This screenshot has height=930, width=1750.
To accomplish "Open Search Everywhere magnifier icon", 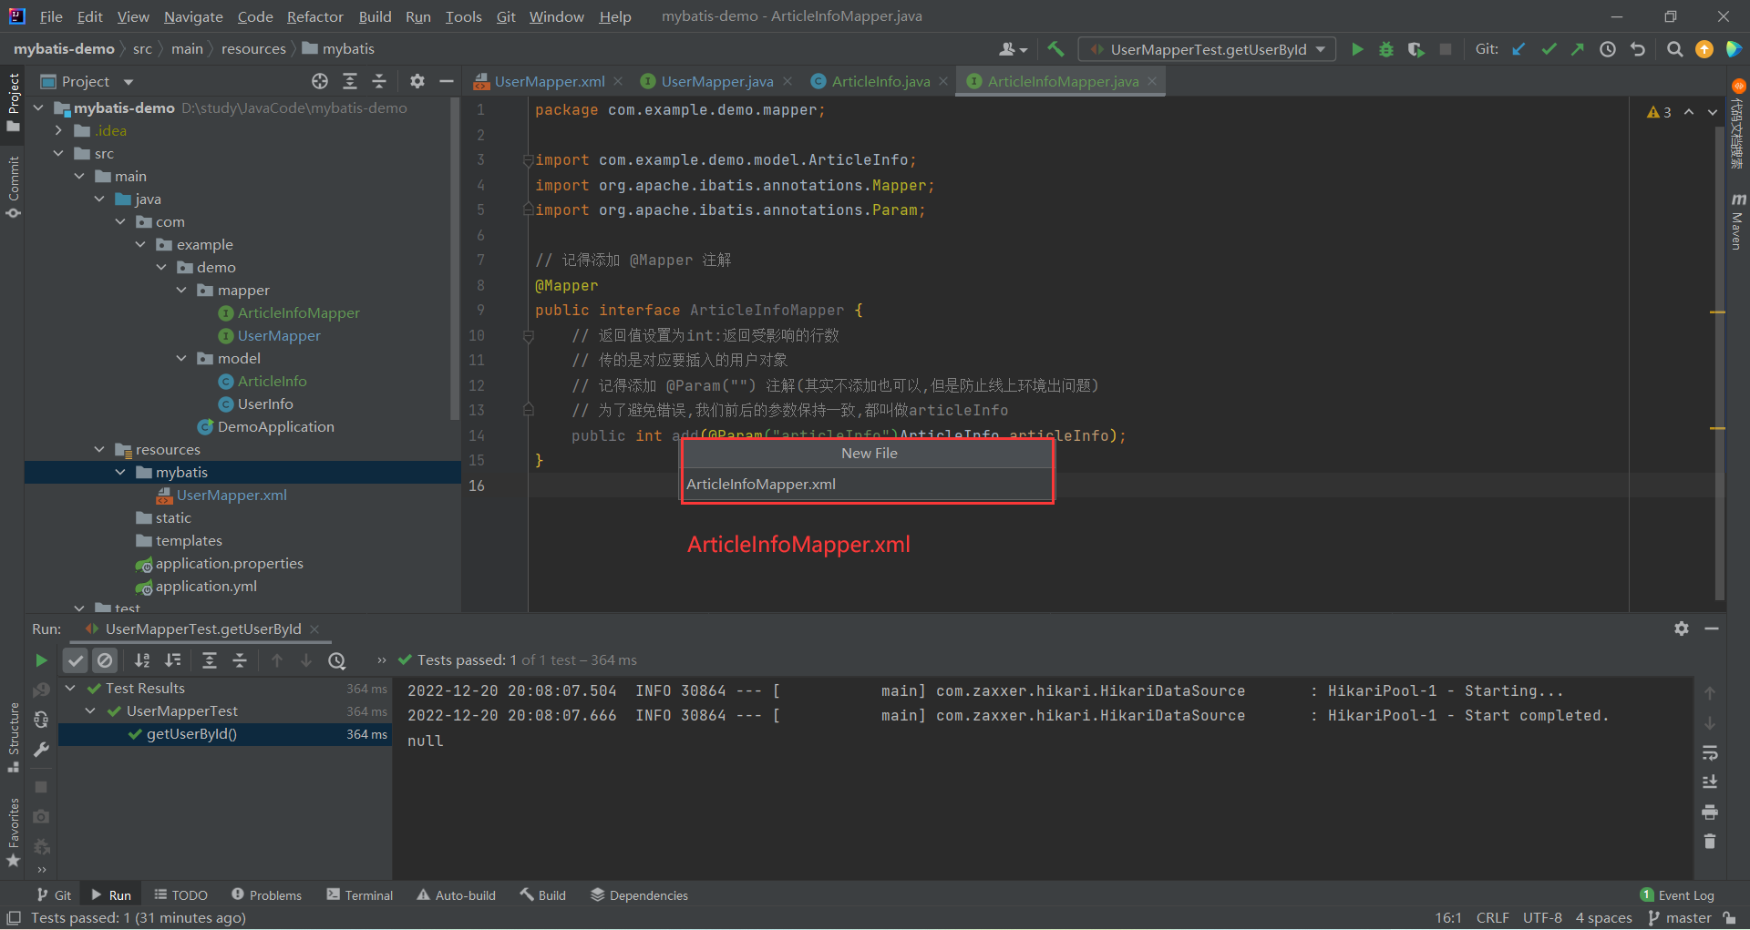I will tap(1674, 49).
